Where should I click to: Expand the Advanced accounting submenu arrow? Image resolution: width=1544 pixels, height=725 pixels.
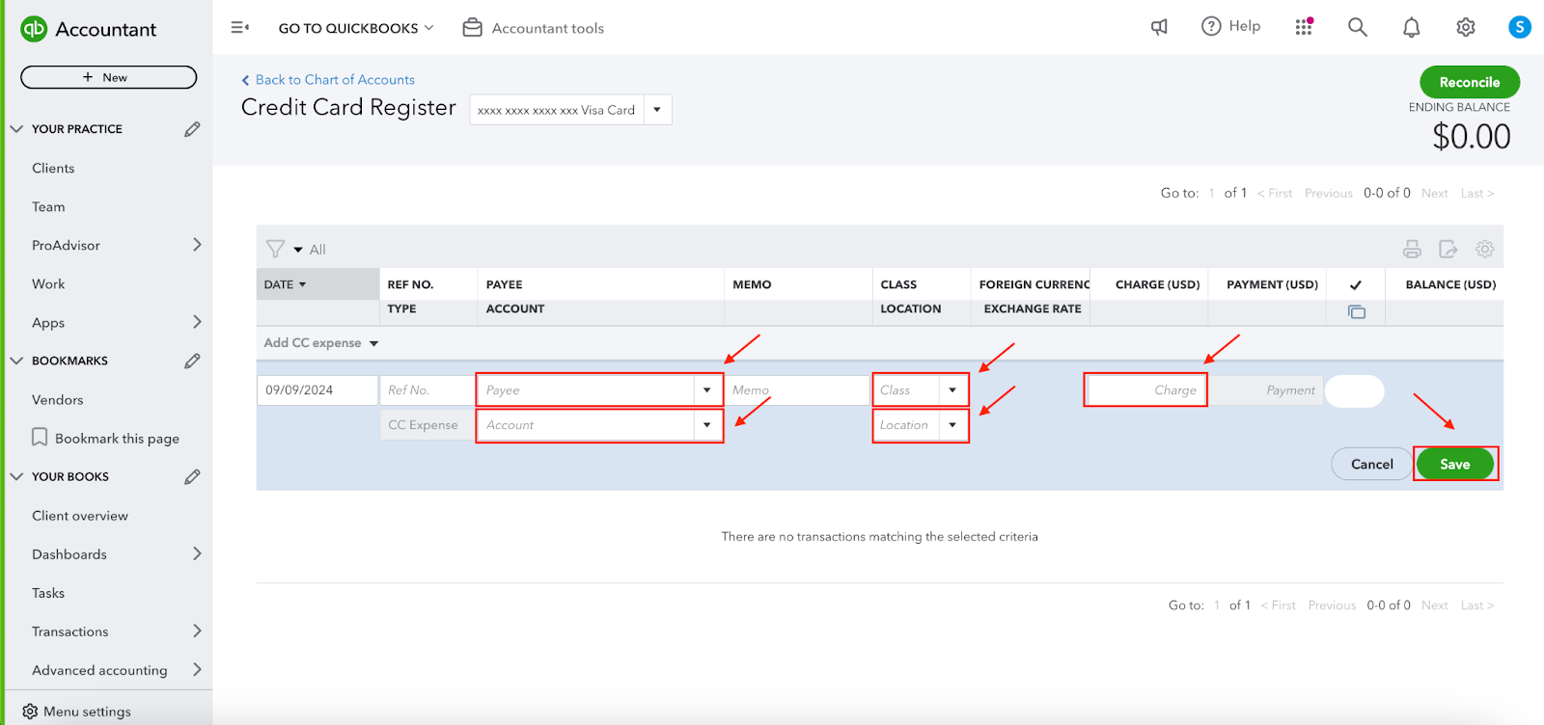[x=197, y=669]
